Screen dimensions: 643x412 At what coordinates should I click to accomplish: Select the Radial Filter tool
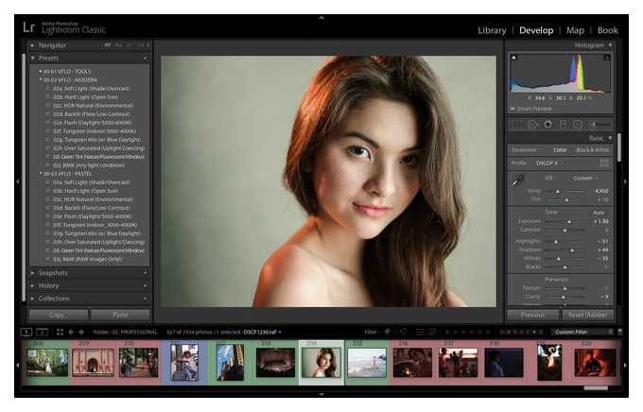[x=578, y=125]
